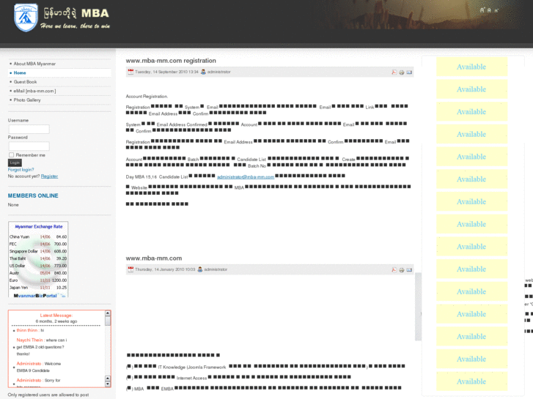Click 'Naychi Thein' message author
Viewport: 533px width, 399px height.
coord(29,340)
